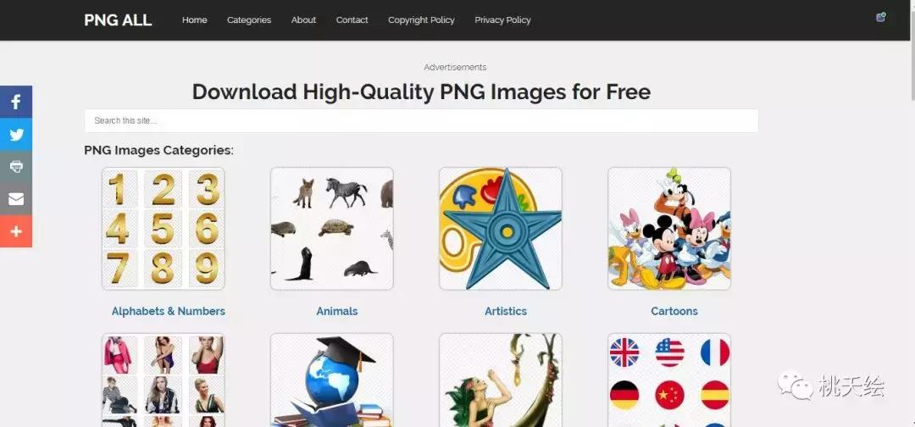915x427 pixels.
Task: Open the globe with graduation cap thumbnail
Action: click(332, 380)
